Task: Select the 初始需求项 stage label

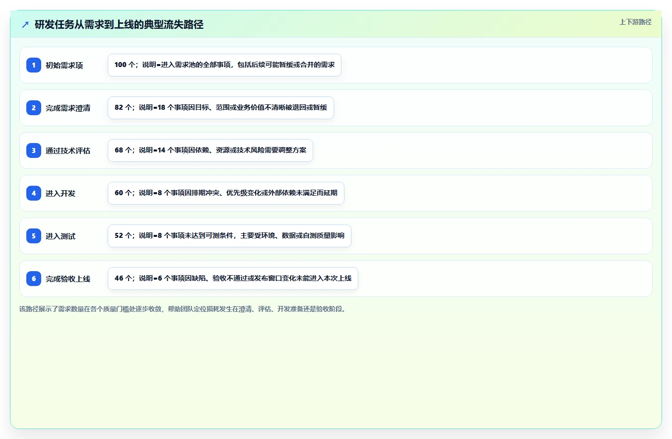Action: click(x=64, y=66)
